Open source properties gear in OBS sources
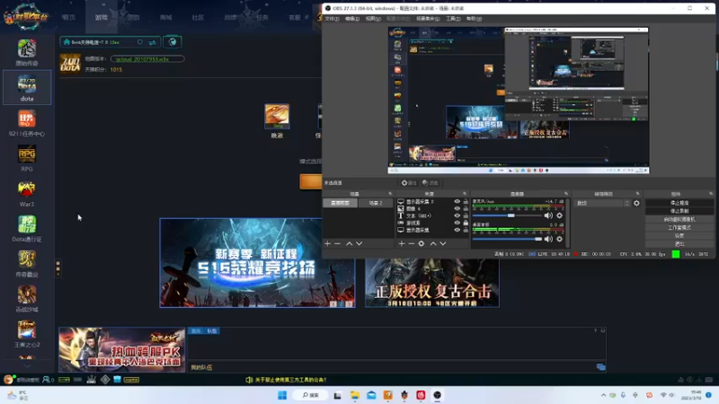 (422, 243)
